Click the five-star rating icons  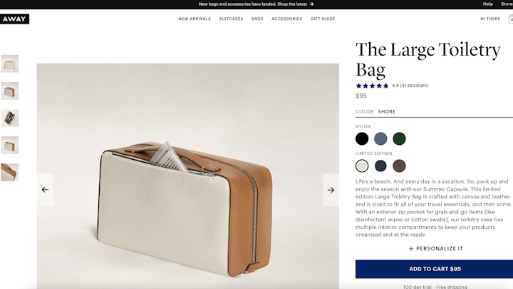tap(372, 86)
